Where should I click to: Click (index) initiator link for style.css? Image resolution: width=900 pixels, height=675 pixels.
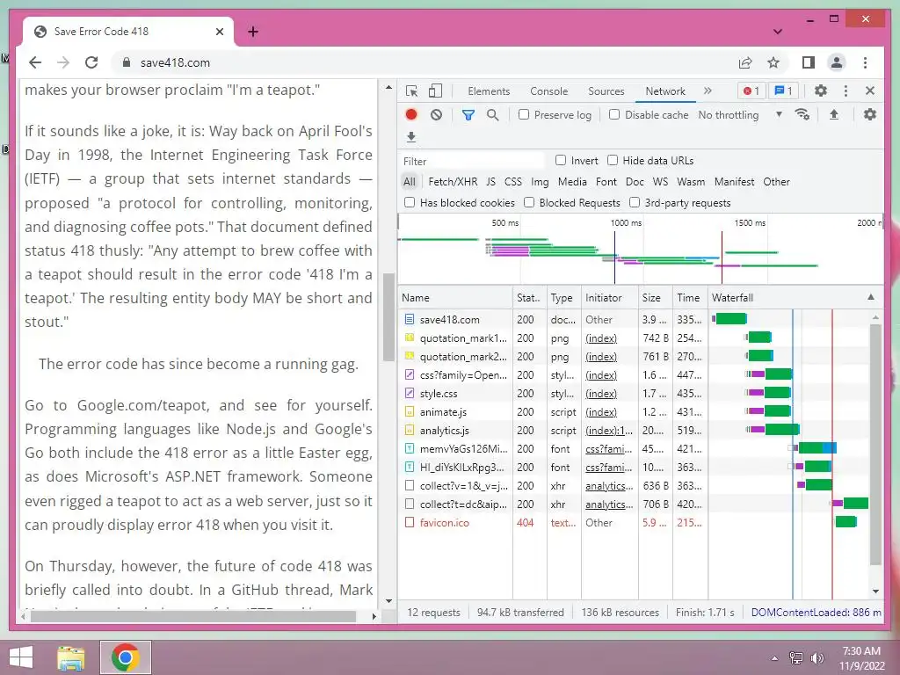click(x=601, y=394)
